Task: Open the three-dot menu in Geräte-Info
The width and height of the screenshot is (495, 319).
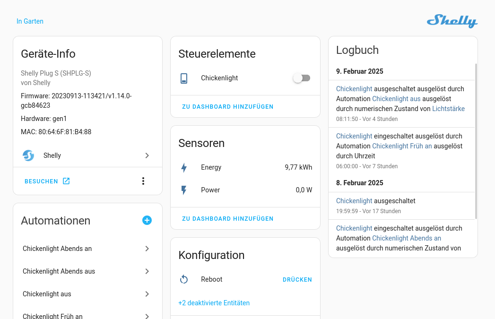Action: (143, 181)
